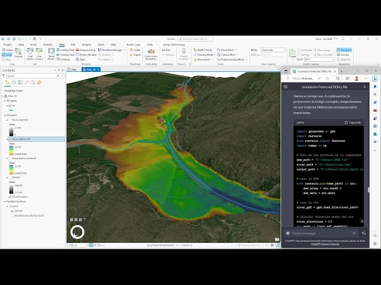Image resolution: width=381 pixels, height=285 pixels.
Task: Collapse the 3D Layers group
Action: click(5, 101)
